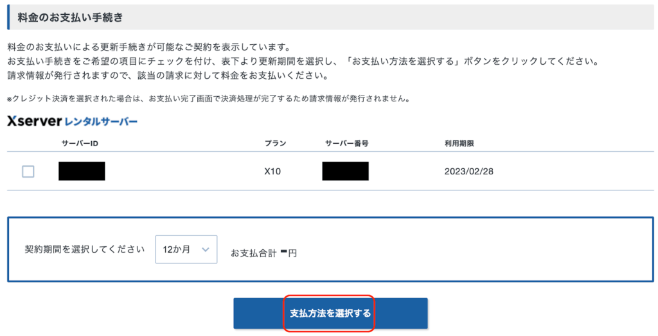658x336 pixels.
Task: Click the Xserver logo
Action: pos(33,121)
